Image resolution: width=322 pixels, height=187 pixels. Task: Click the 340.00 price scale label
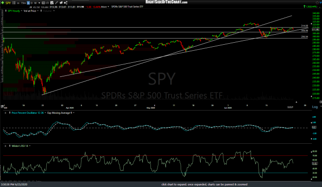click(316, 13)
